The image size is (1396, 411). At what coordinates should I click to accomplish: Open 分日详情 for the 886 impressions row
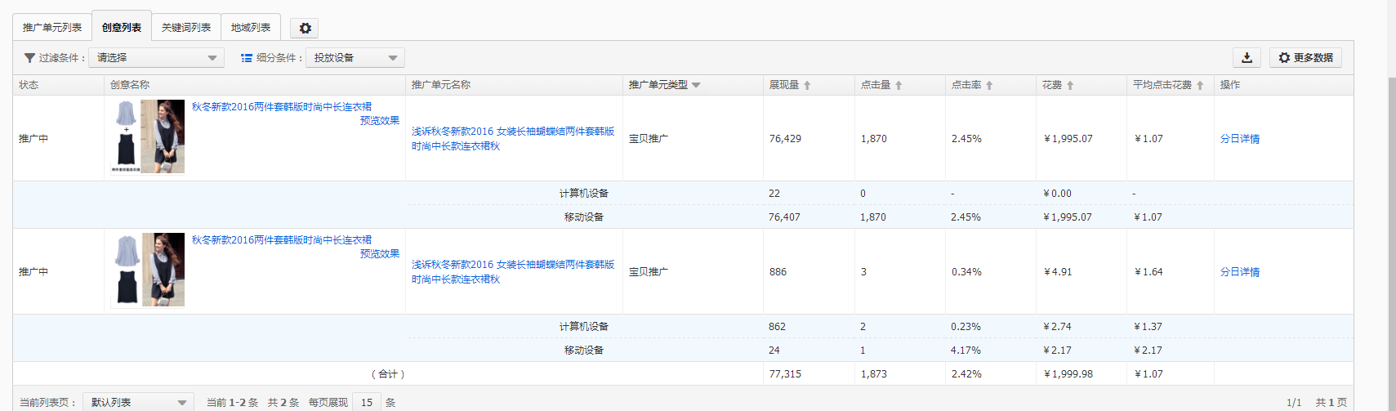(x=1239, y=272)
